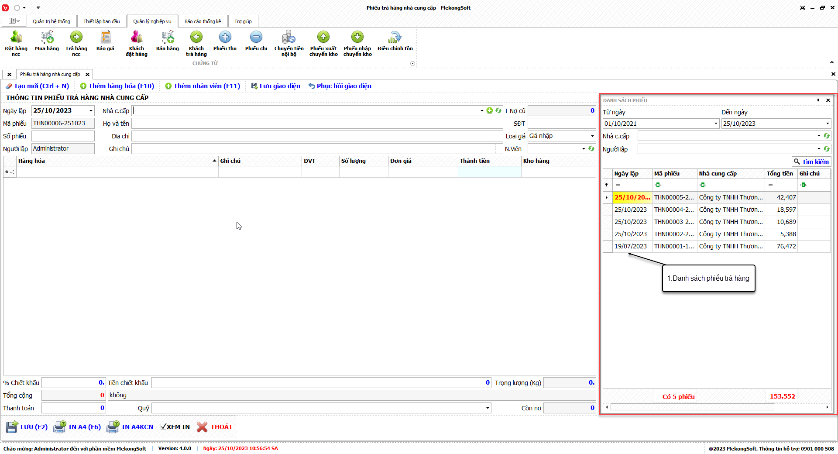Toggle the XEM IN checkbox
The width and height of the screenshot is (838, 454).
point(164,427)
